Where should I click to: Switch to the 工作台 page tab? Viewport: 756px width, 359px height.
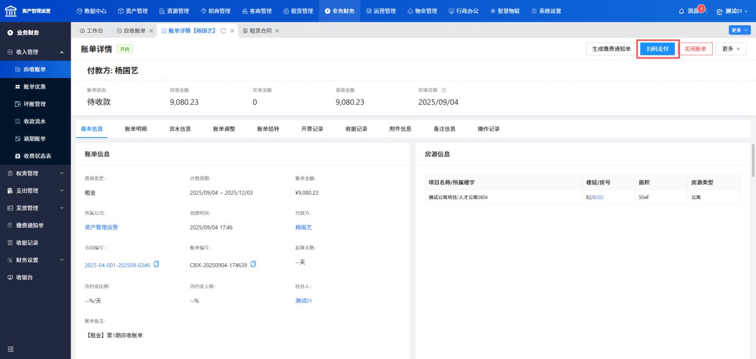tap(91, 31)
